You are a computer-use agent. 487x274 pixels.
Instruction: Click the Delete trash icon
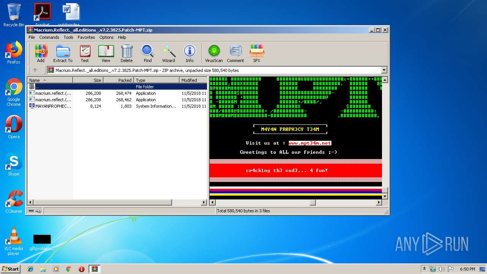(127, 54)
